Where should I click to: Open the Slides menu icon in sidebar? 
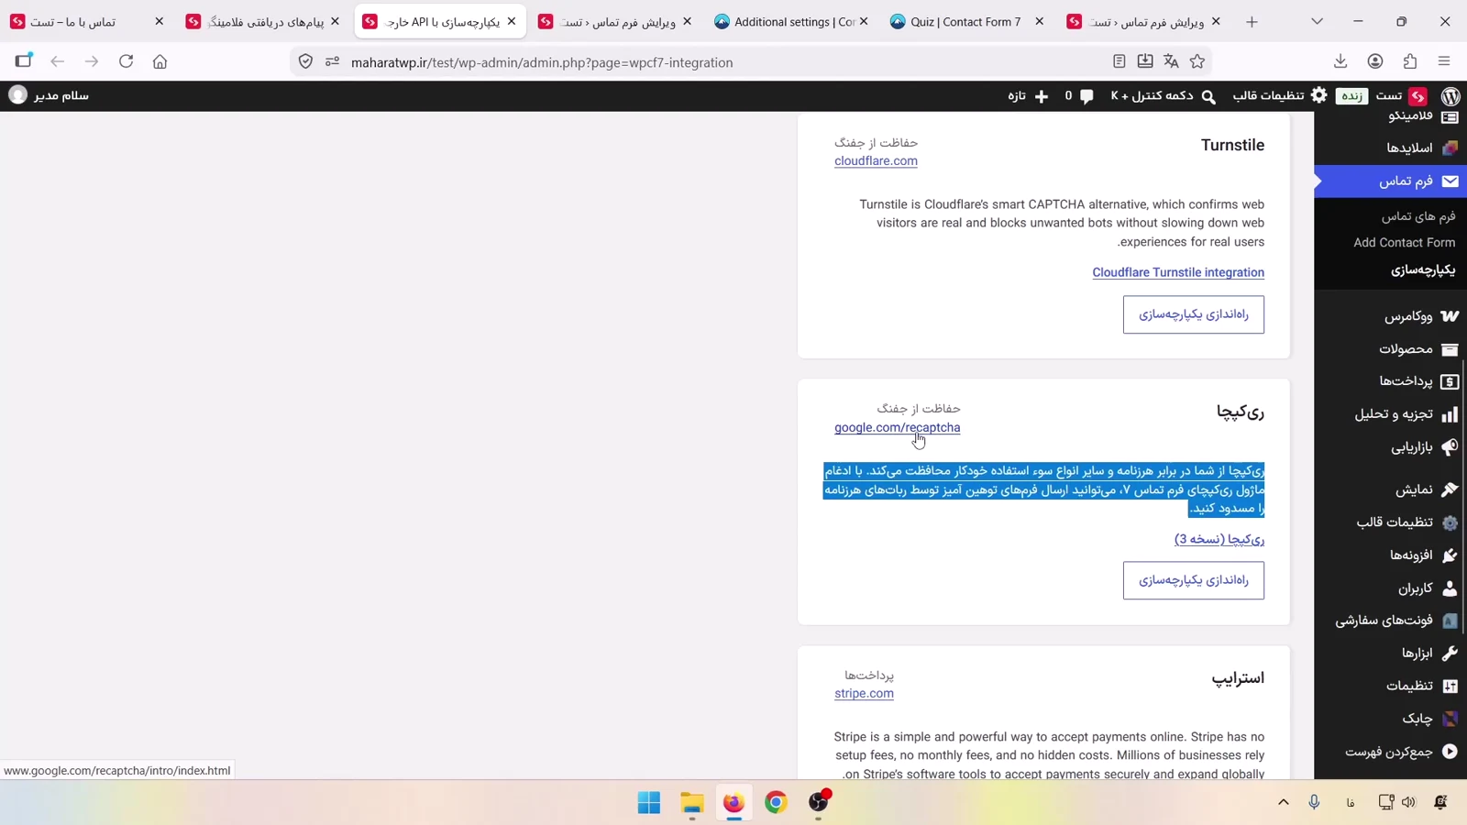click(x=1450, y=148)
